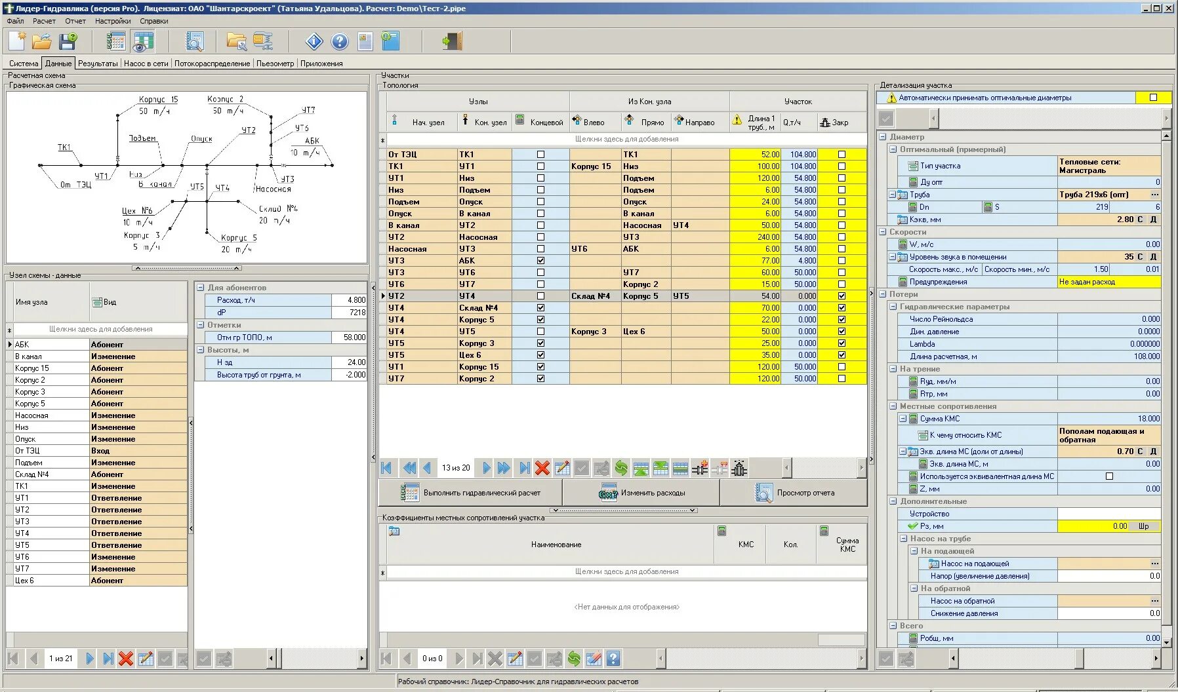Screen dimensions: 1178x692
Task: Go to next record in nodes navigator
Action: [x=90, y=659]
